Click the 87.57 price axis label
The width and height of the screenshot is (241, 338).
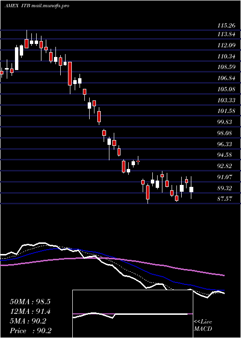(x=225, y=199)
